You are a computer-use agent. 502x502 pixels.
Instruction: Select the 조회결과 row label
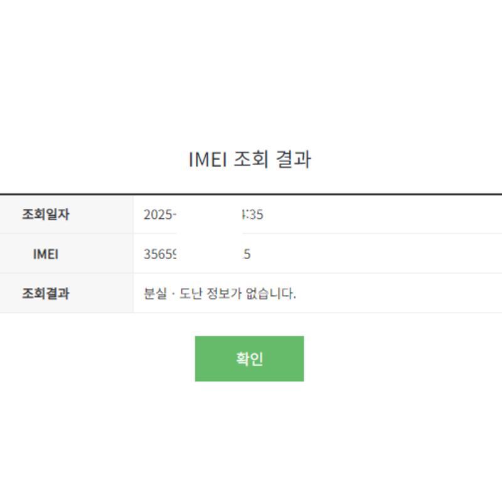coord(46,293)
